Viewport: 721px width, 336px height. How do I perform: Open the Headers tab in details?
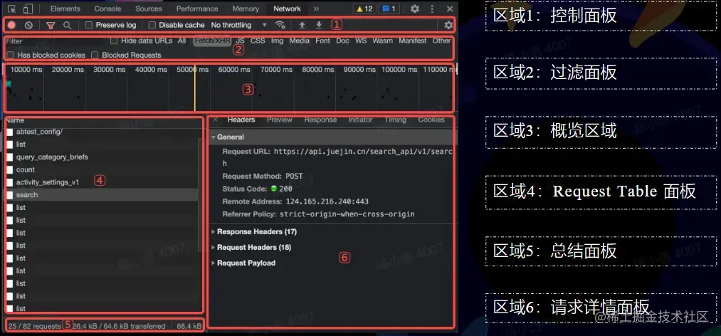click(241, 120)
